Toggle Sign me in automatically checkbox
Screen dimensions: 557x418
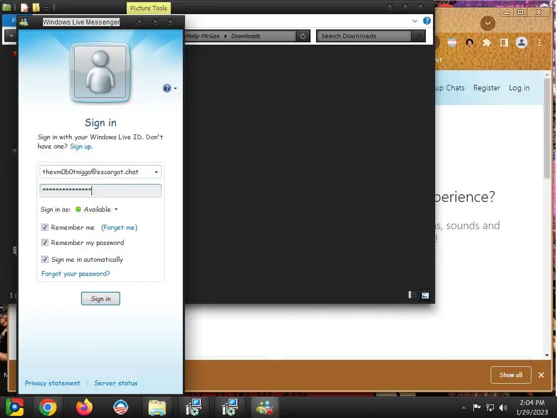45,259
